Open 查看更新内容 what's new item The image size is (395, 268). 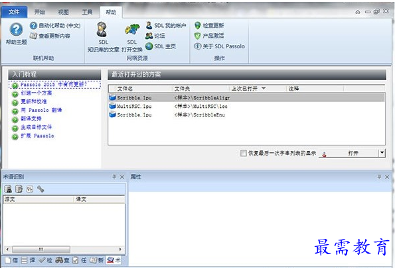click(x=50, y=36)
